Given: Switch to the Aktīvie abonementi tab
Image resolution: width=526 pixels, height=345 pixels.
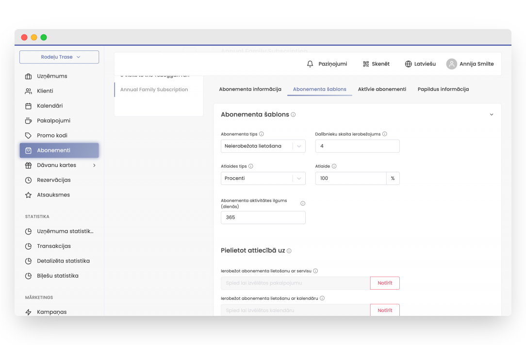Looking at the screenshot, I should pos(382,89).
